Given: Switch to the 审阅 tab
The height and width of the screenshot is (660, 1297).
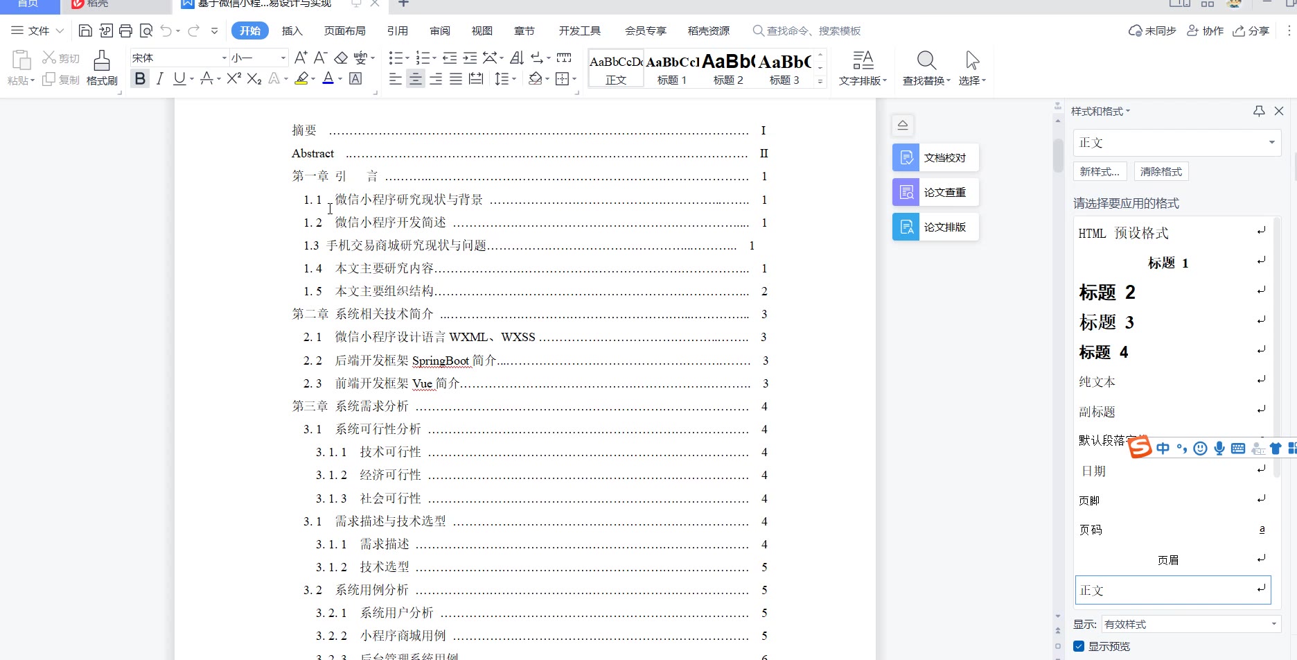Looking at the screenshot, I should click(440, 31).
